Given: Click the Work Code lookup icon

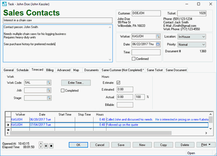Looking at the screenshot, I should (x=49, y=83).
